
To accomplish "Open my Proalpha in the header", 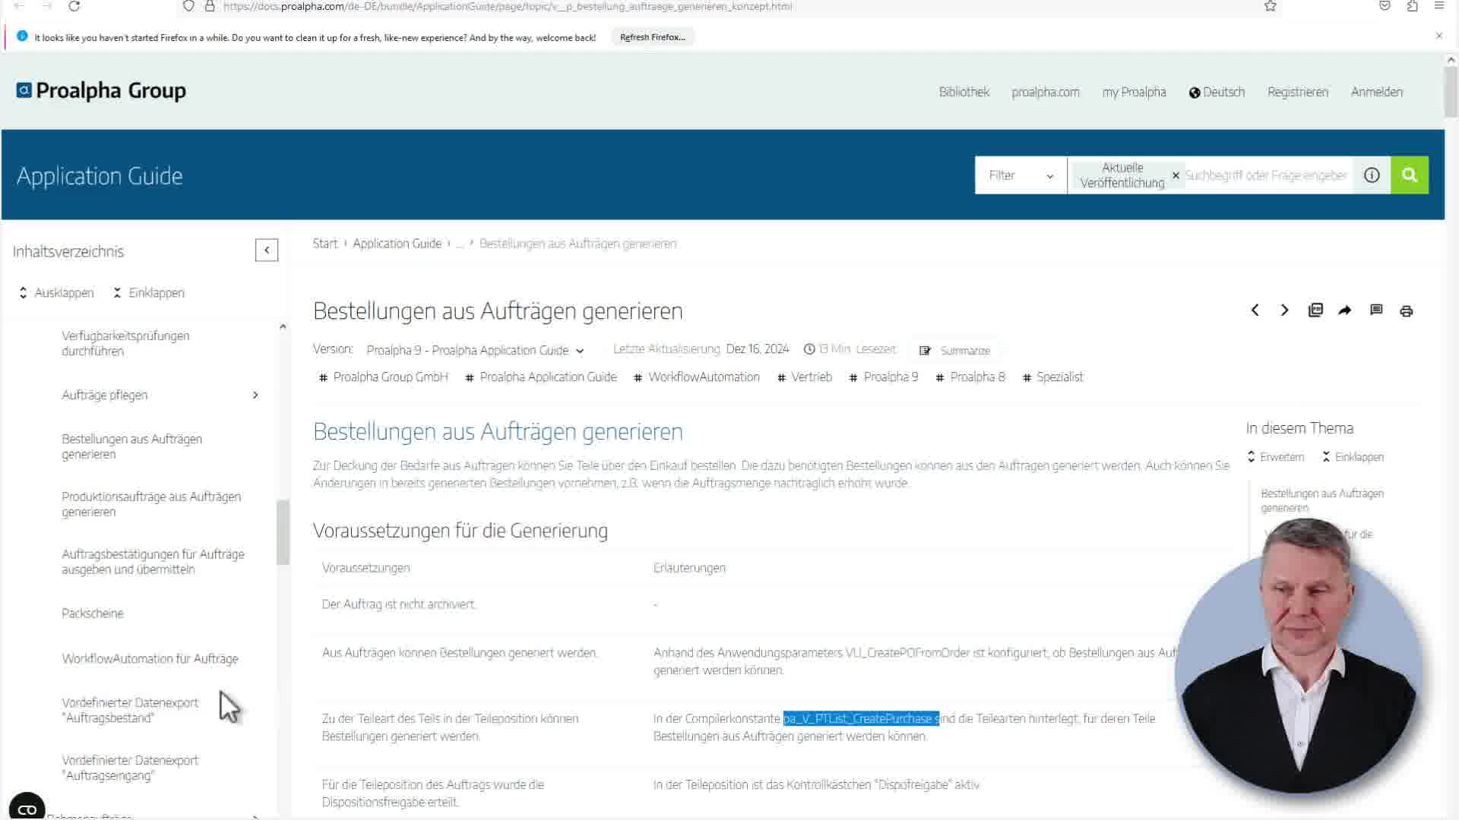I will [1134, 92].
